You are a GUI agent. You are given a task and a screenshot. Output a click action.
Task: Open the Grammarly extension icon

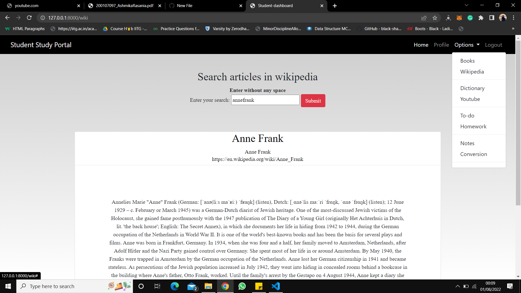[x=470, y=18]
